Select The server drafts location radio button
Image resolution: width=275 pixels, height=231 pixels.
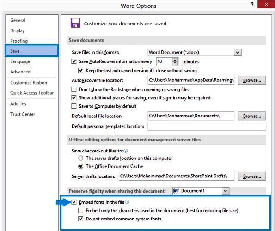coord(81,158)
